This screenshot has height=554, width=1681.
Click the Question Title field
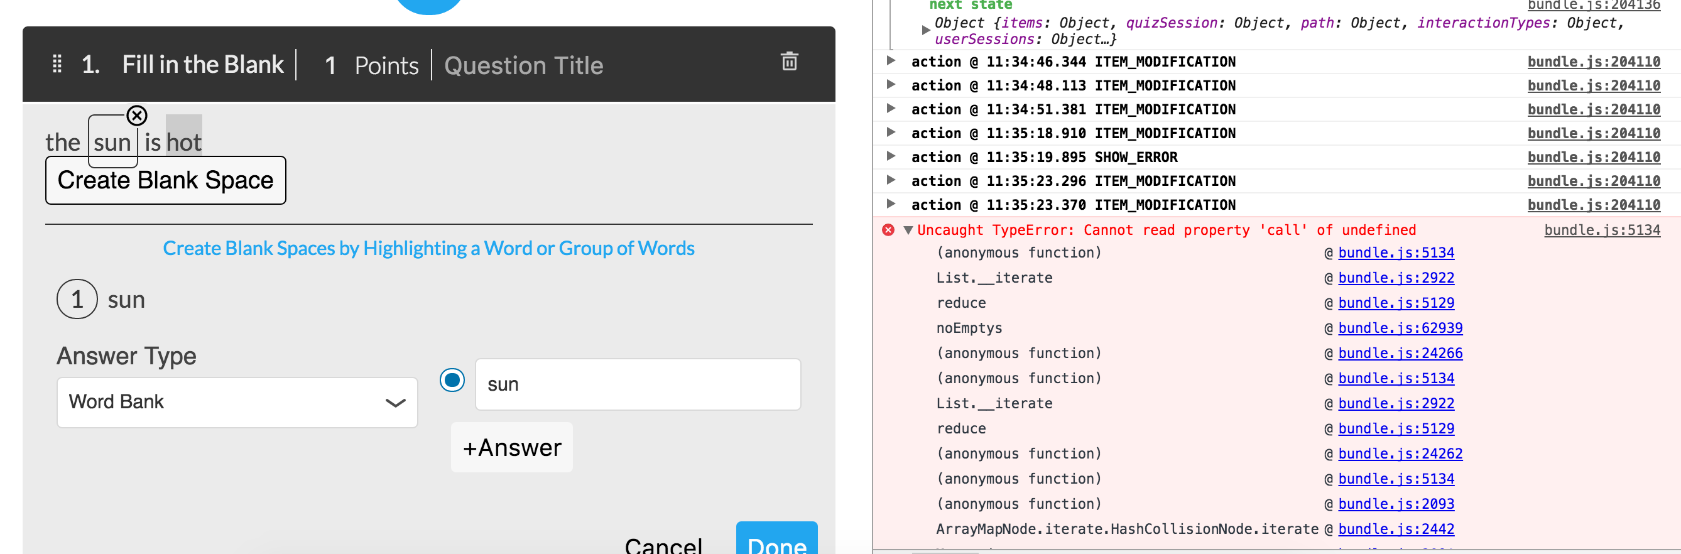coord(523,65)
